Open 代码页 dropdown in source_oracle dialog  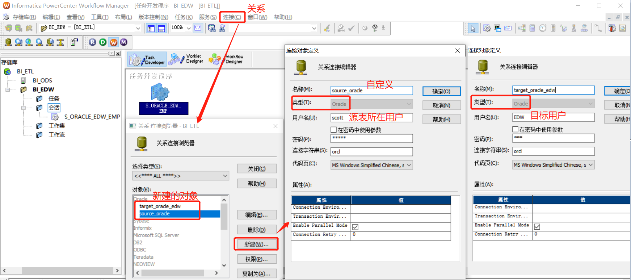[x=409, y=165]
